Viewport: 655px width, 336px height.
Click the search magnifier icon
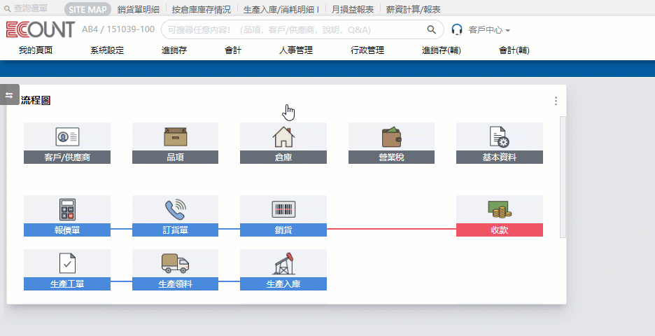432,30
